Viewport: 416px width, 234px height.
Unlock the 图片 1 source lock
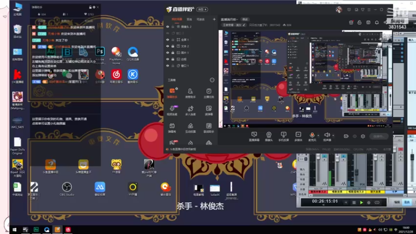pos(173,53)
